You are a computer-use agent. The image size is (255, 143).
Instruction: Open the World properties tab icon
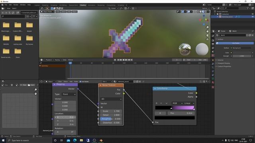tap(213, 56)
